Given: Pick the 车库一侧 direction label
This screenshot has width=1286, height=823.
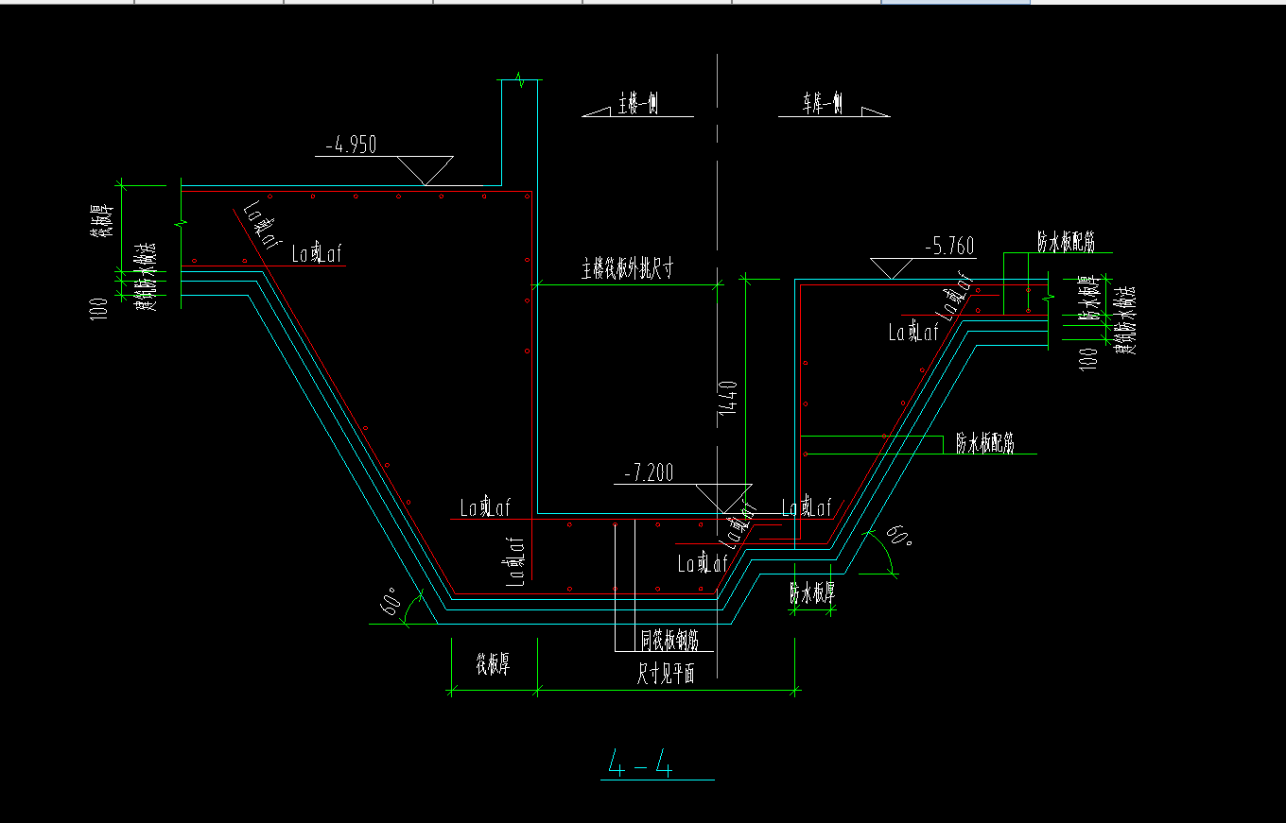Looking at the screenshot, I should click(824, 104).
